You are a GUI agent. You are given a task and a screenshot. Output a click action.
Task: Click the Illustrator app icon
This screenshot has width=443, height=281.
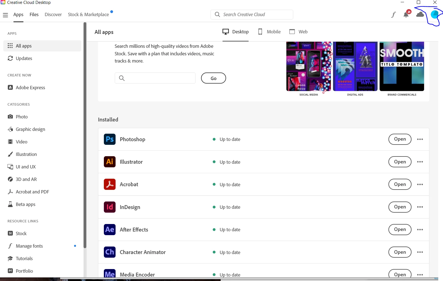[x=110, y=162]
